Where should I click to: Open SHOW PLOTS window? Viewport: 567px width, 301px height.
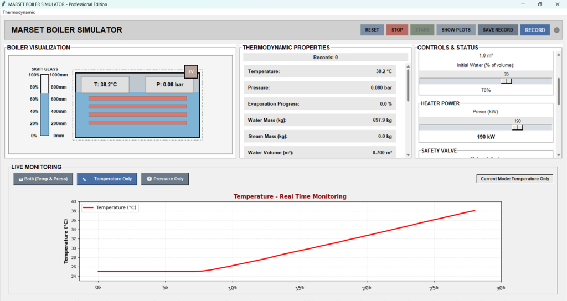[x=456, y=30]
